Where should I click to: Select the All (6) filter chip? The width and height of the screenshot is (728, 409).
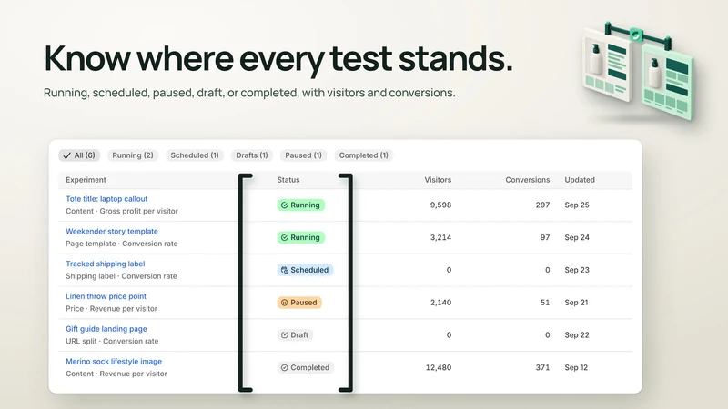(79, 155)
